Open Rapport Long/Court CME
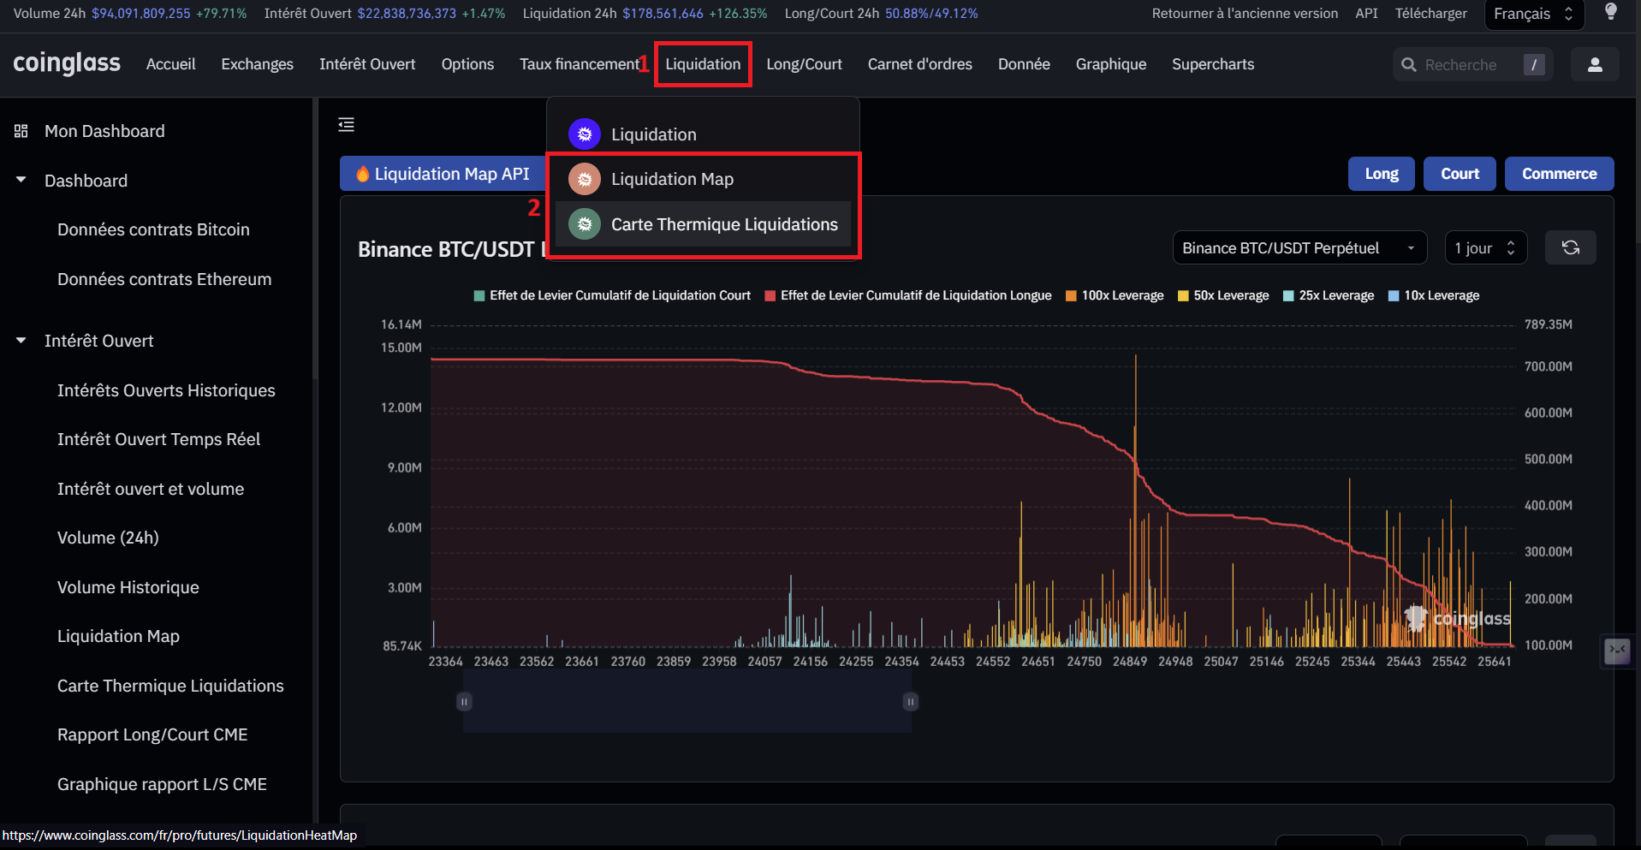Viewport: 1641px width, 850px height. coord(152,734)
